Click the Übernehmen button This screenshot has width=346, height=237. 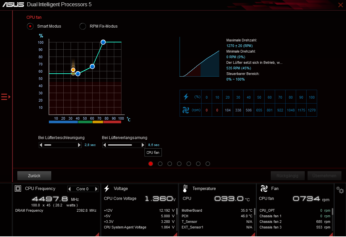point(324,176)
